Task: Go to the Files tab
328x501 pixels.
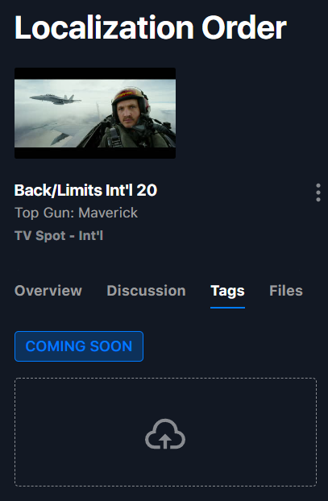Action: coord(286,291)
